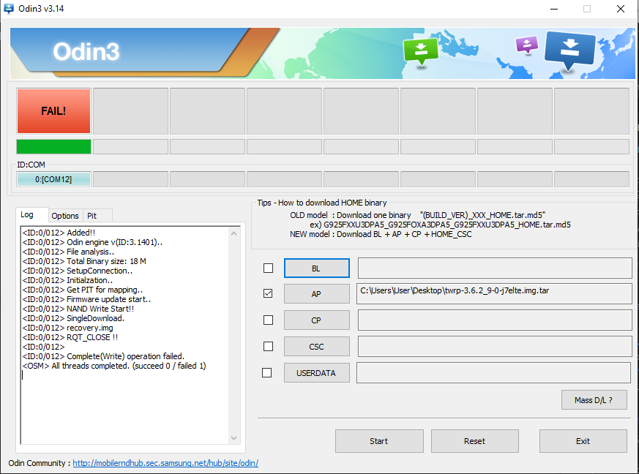
Task: Click the Reset button
Action: coord(475,441)
